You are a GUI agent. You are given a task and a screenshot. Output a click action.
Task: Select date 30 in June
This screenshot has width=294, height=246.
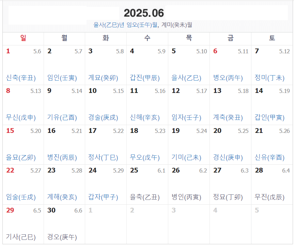51,210
